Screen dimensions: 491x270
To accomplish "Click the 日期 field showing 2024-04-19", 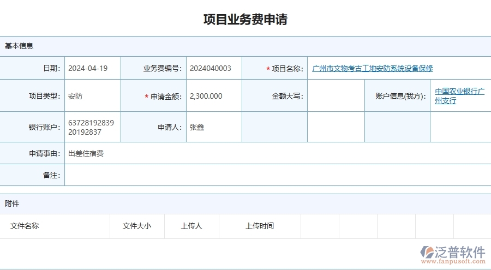I will pyautogui.click(x=92, y=69).
